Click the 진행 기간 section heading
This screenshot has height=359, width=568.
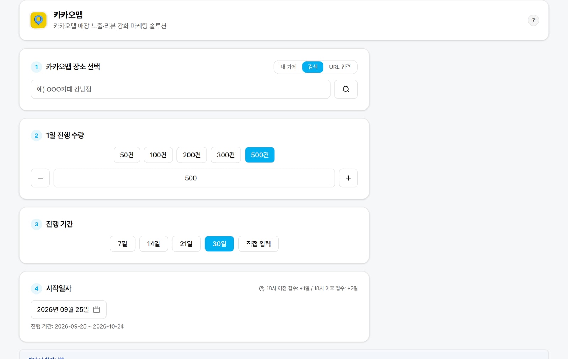(x=59, y=224)
